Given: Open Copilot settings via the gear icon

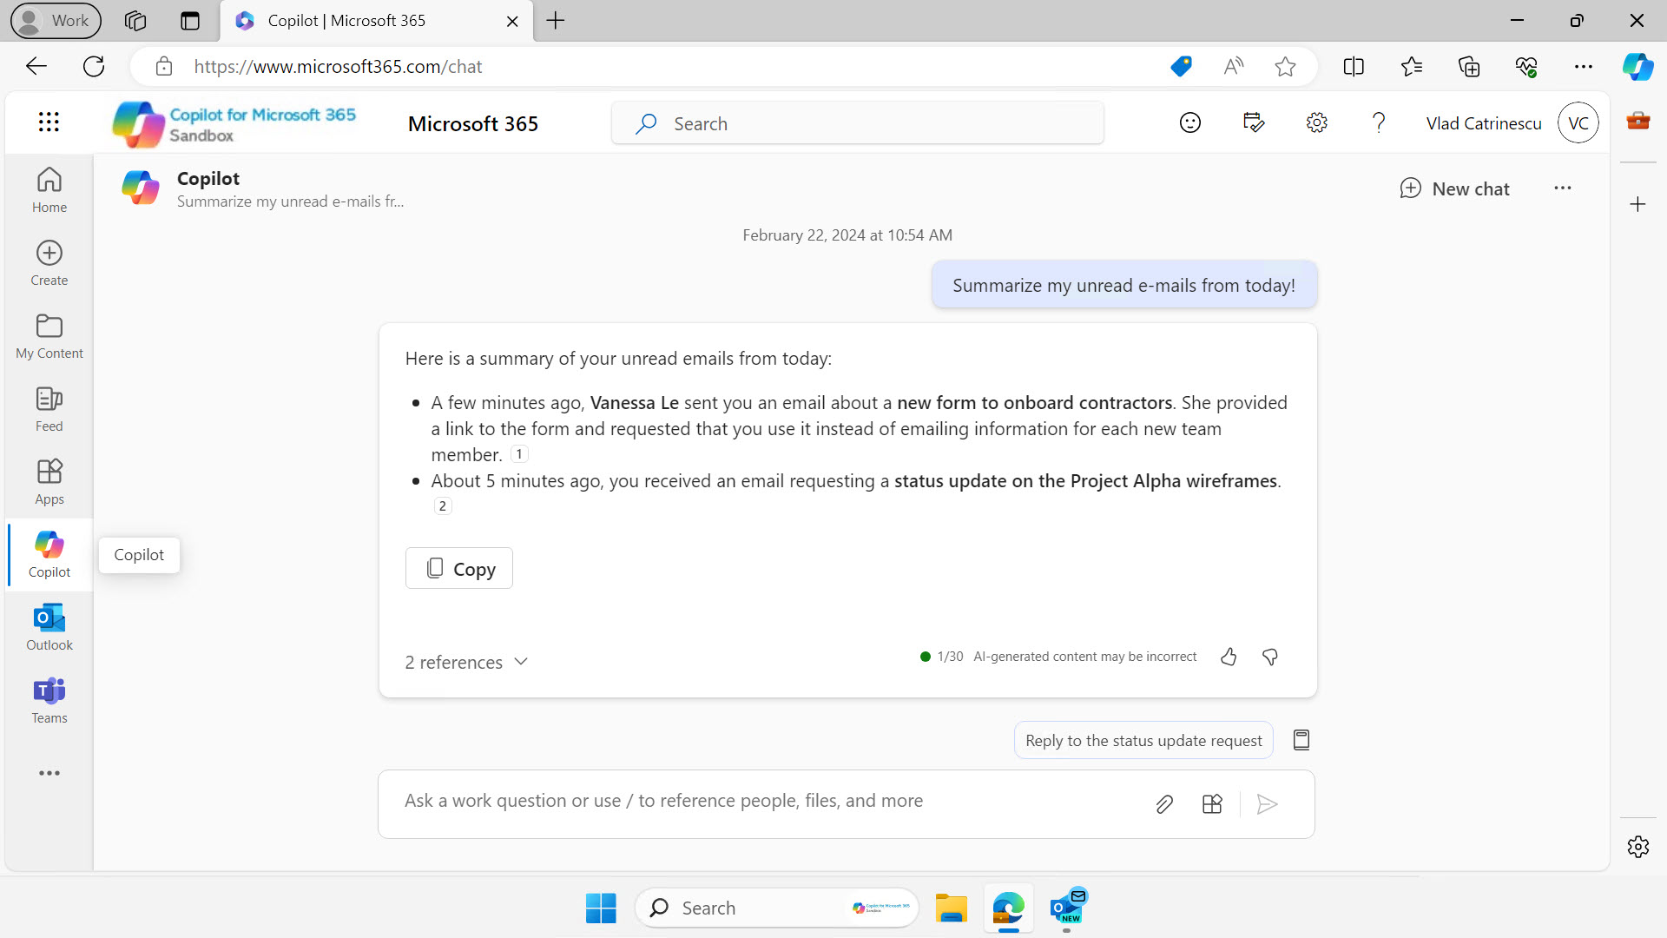Looking at the screenshot, I should click(1316, 122).
